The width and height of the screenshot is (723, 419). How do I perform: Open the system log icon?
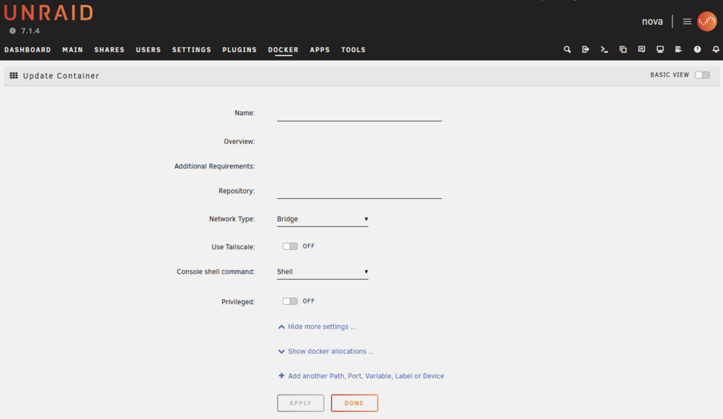point(678,49)
